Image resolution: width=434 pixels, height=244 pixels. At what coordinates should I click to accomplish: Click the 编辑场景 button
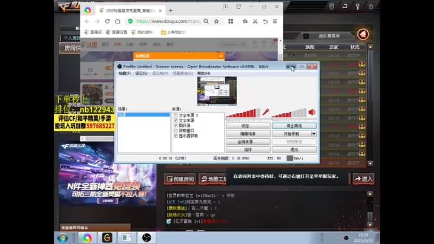248,134
